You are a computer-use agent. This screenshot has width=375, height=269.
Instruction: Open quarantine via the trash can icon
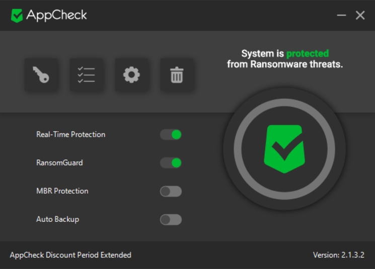[177, 75]
